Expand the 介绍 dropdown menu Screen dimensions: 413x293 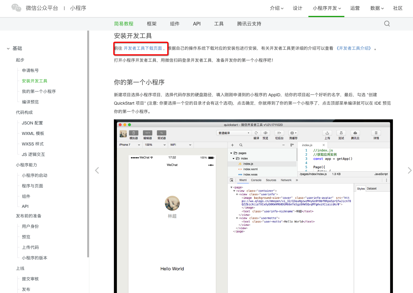pyautogui.click(x=277, y=8)
